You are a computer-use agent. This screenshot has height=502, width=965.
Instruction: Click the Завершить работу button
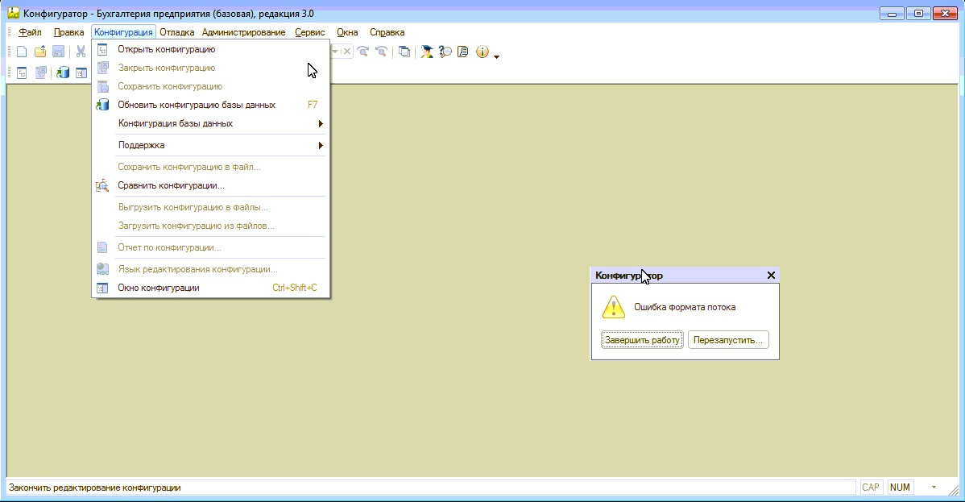tap(642, 340)
